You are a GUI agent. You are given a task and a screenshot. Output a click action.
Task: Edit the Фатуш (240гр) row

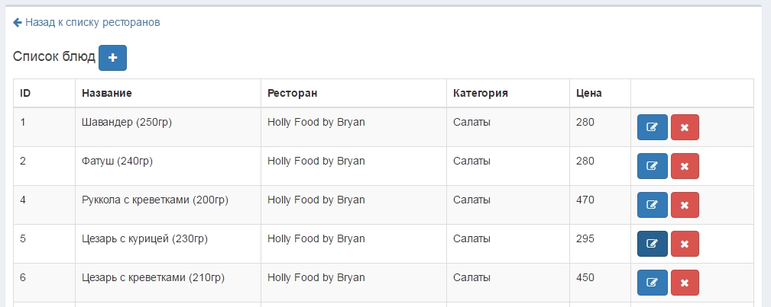(x=652, y=166)
